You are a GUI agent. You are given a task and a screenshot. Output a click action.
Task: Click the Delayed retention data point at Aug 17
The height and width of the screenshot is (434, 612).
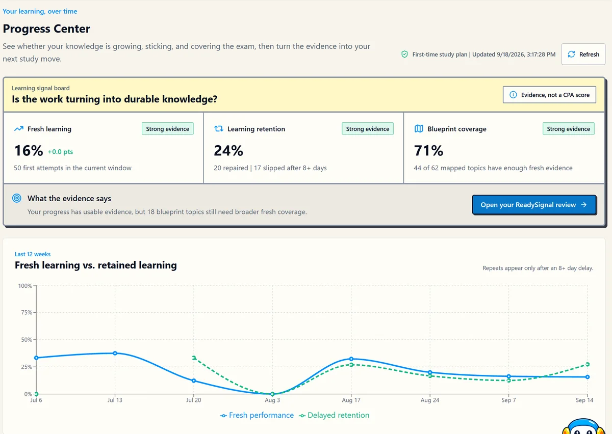pos(351,365)
